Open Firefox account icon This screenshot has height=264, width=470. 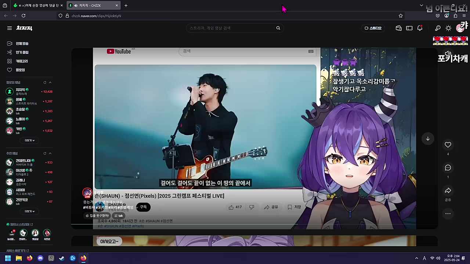pyautogui.click(x=446, y=16)
